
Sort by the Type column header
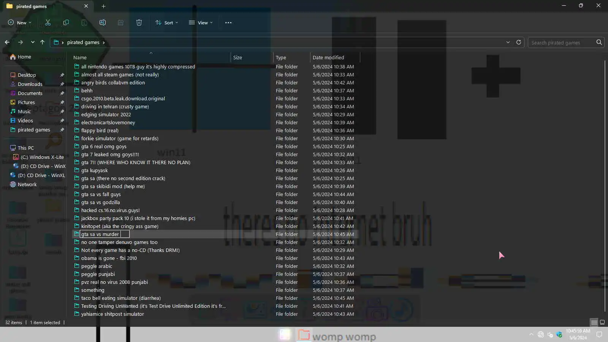[x=292, y=57]
